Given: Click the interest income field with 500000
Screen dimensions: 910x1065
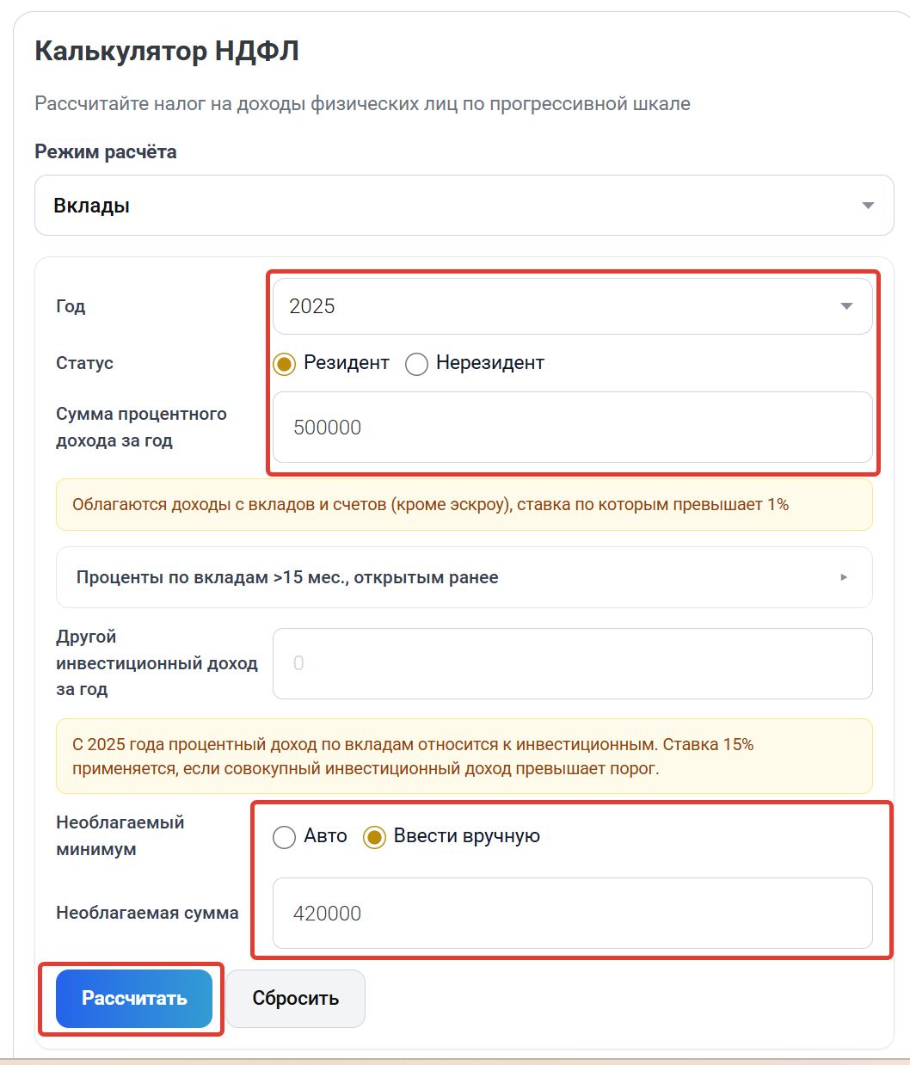Looking at the screenshot, I should tap(573, 428).
